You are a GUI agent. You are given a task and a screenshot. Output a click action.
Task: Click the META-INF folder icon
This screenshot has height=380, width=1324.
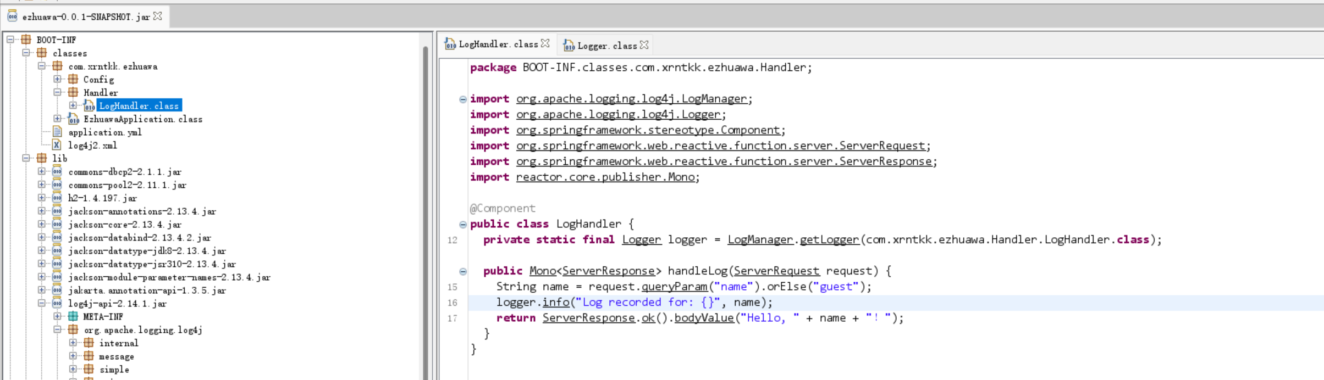click(73, 316)
